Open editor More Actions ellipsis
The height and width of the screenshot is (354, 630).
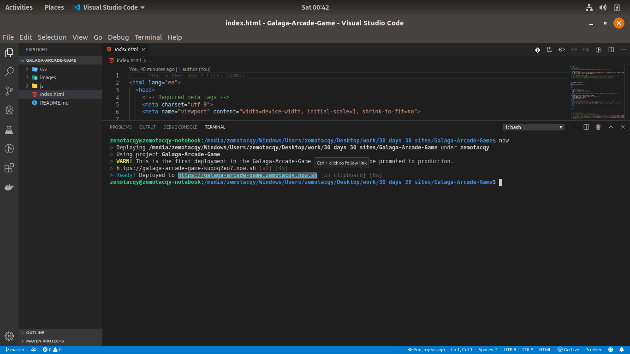[623, 50]
